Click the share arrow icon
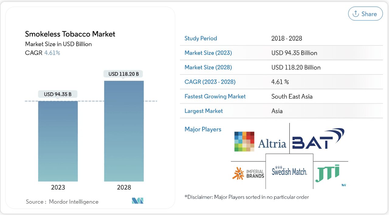This screenshot has width=389, height=215. 356,14
